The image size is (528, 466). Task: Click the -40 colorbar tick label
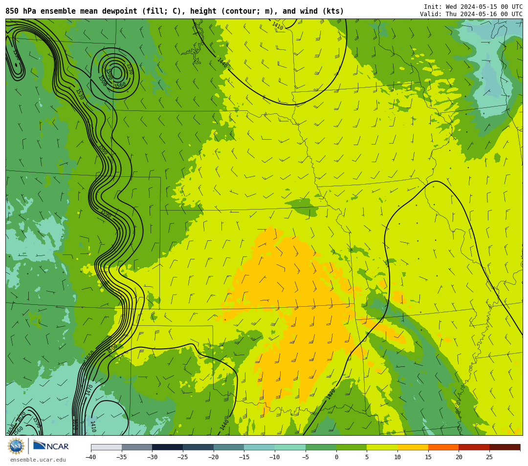pyautogui.click(x=91, y=457)
